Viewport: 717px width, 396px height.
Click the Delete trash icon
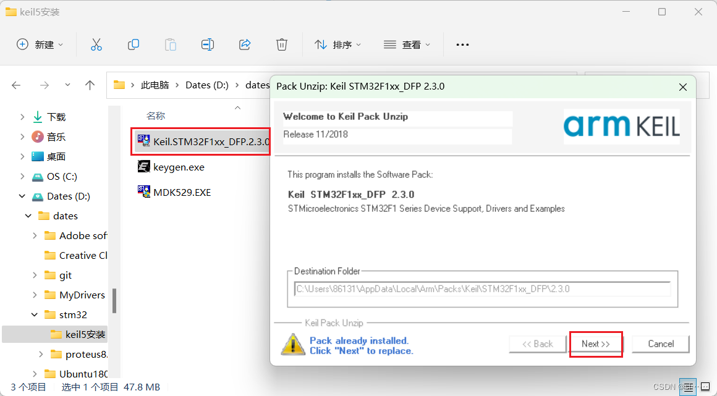point(282,44)
